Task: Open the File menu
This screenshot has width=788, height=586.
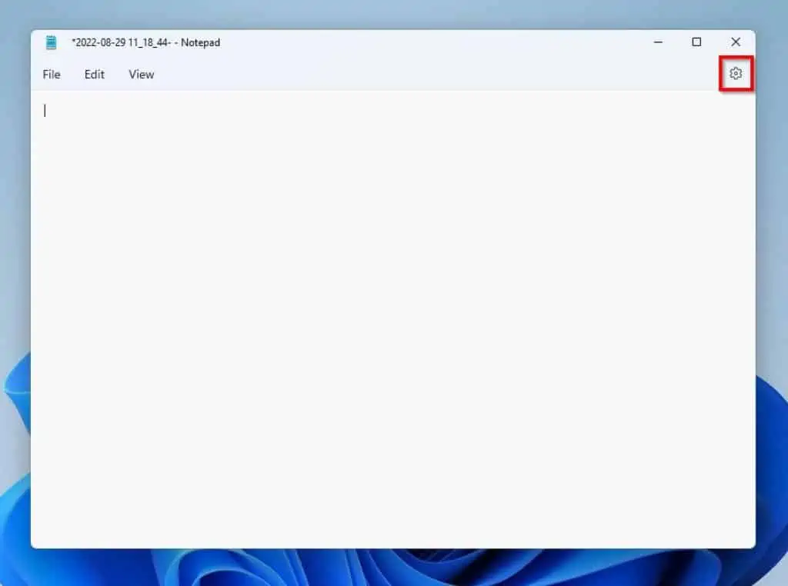Action: point(52,75)
